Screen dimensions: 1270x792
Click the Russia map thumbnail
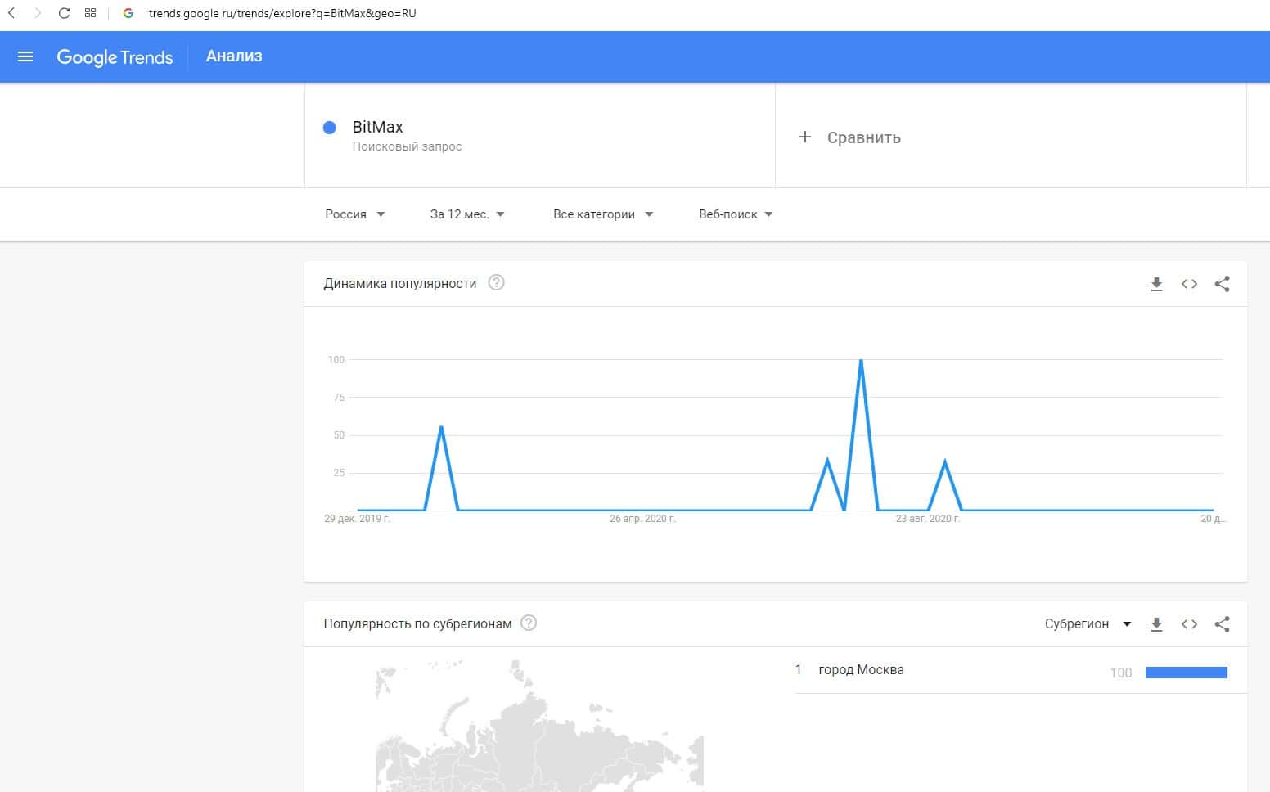(x=539, y=726)
